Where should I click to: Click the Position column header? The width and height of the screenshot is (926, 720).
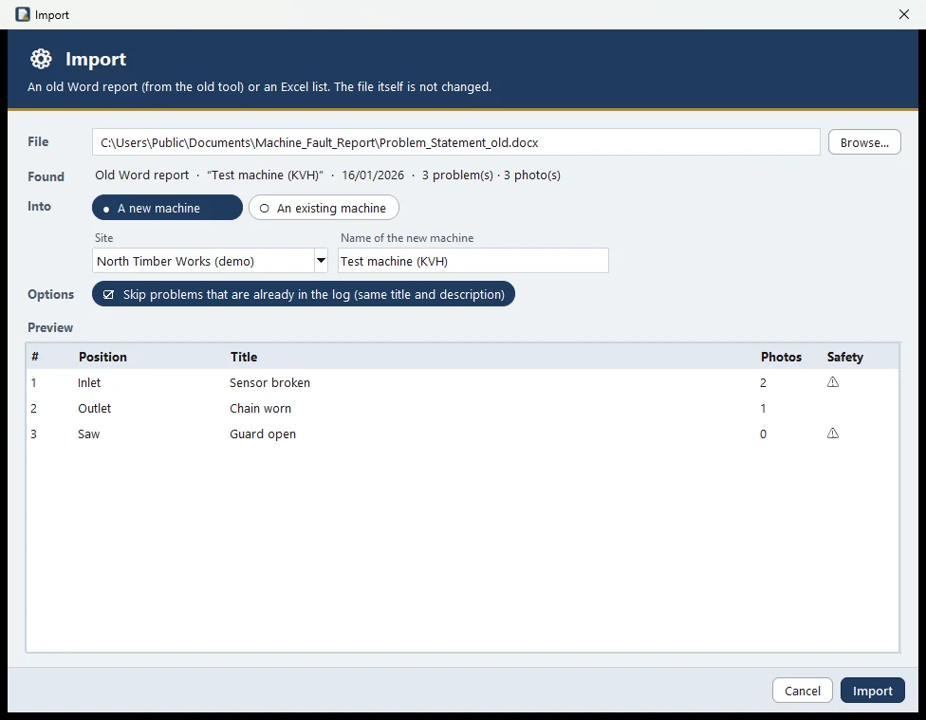coord(102,357)
